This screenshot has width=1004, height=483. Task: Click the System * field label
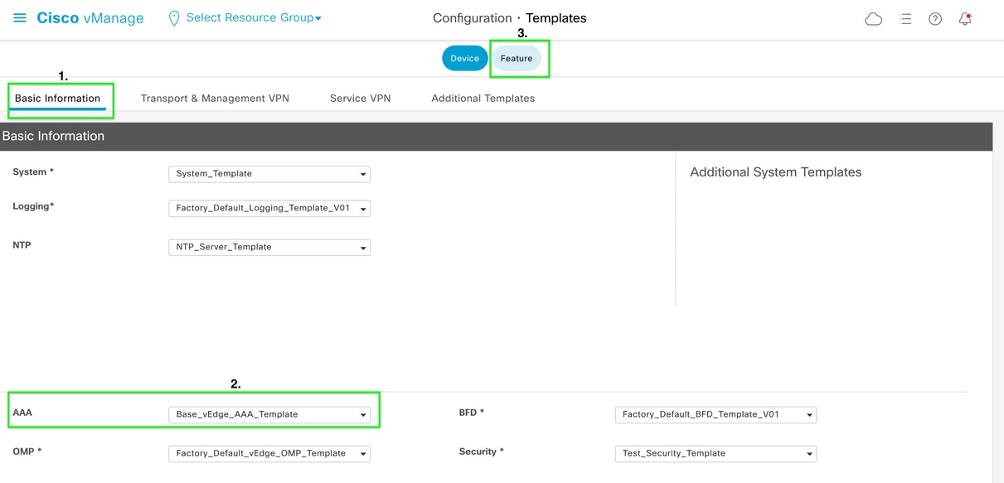click(x=33, y=172)
